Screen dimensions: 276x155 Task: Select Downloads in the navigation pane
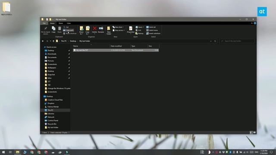(x=50, y=54)
